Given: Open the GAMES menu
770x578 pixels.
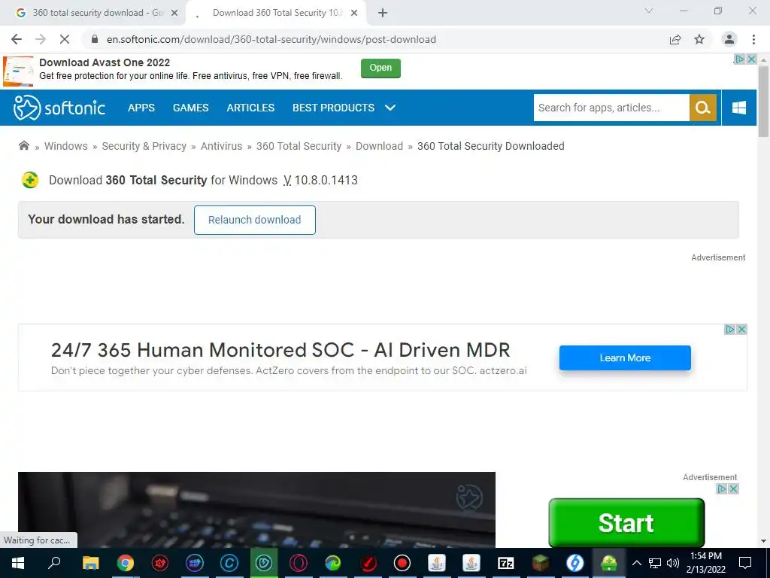Looking at the screenshot, I should tap(190, 108).
